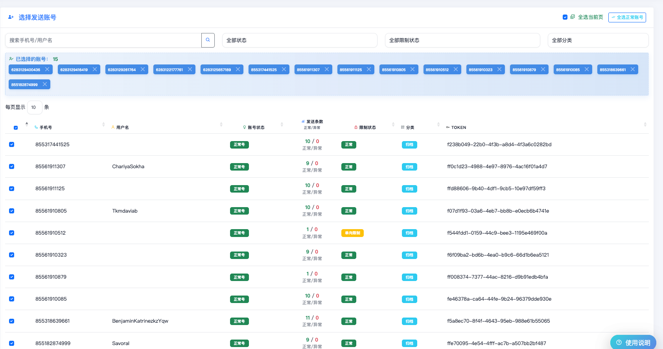Image resolution: width=663 pixels, height=349 pixels.
Task: Sort the 账号状态 column
Action: [x=282, y=125]
